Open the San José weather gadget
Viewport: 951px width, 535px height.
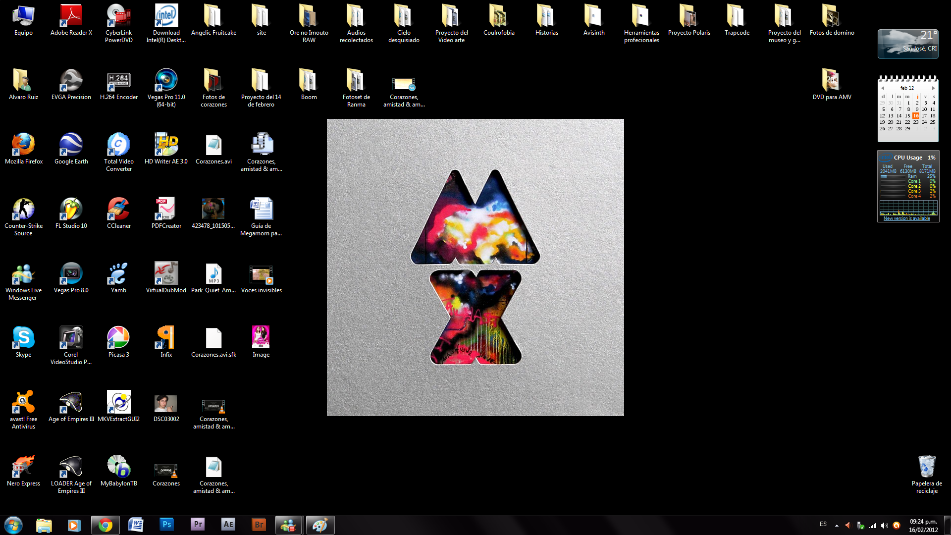(908, 44)
